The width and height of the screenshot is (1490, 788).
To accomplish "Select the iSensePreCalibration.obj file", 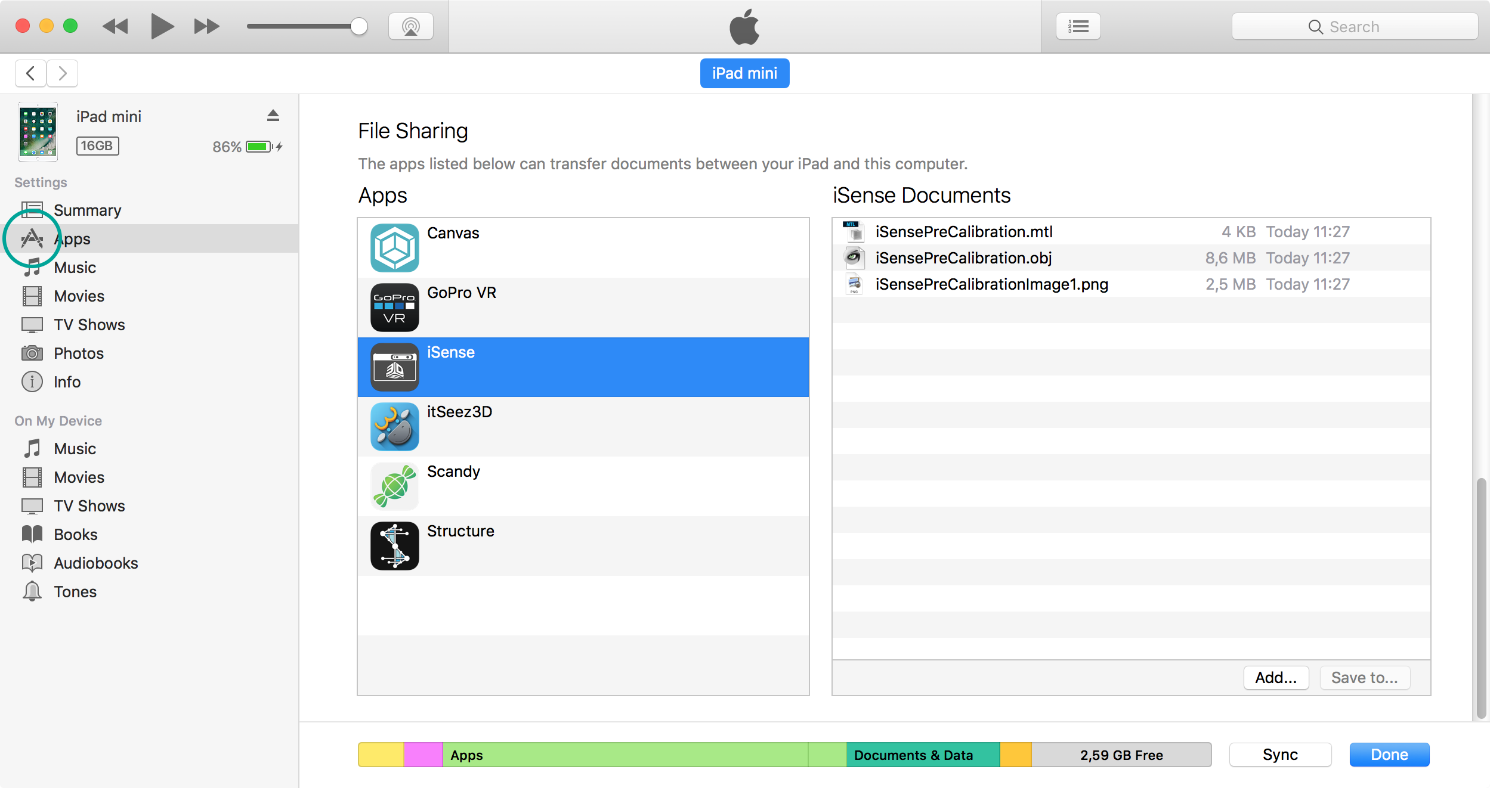I will point(963,258).
